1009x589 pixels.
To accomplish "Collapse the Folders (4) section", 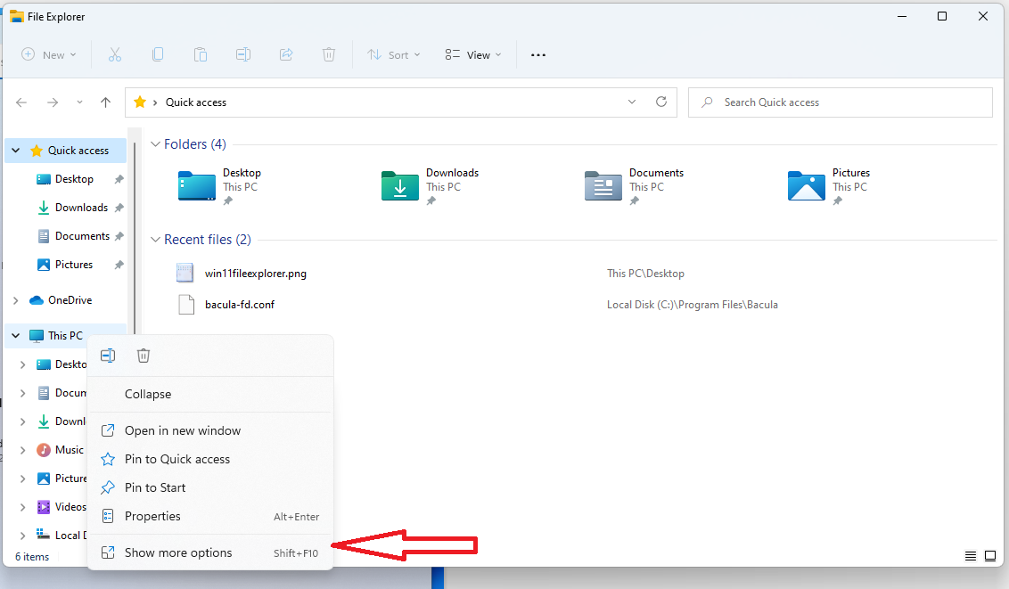I will [155, 144].
